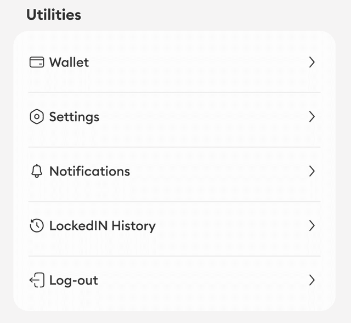Tap the chevron next to Notifications
Viewport: 351px width, 323px height.
(312, 171)
